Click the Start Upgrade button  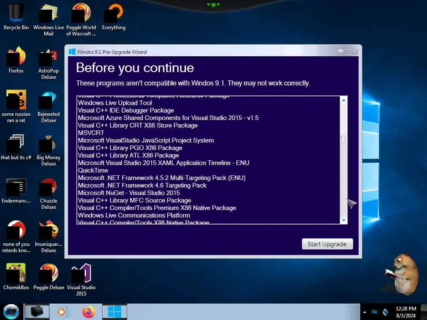pos(327,244)
